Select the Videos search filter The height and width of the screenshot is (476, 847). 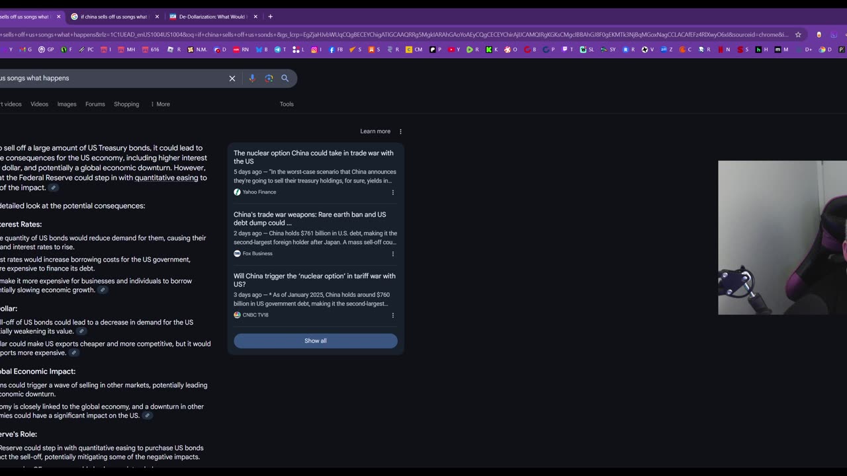(39, 104)
